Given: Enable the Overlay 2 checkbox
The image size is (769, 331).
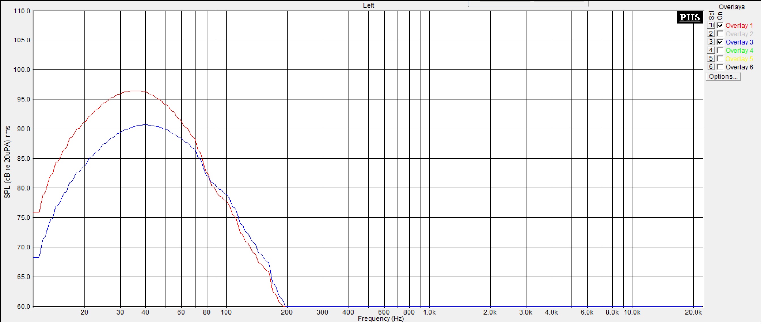Looking at the screenshot, I should 720,34.
